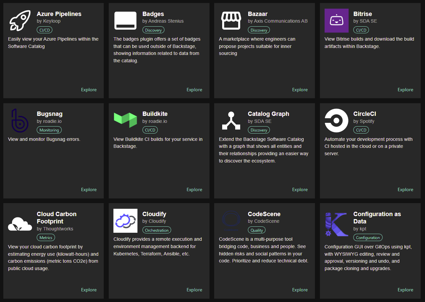This screenshot has width=425, height=302.
Task: Click the CircleCI logo icon
Action: point(337,121)
